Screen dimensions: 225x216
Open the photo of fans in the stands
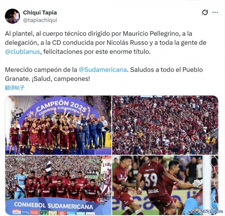165,125
